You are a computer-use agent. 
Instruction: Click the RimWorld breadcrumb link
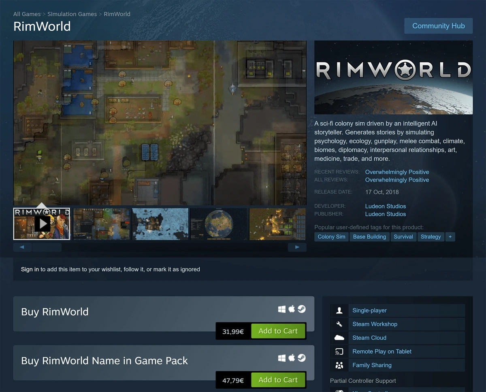point(117,14)
